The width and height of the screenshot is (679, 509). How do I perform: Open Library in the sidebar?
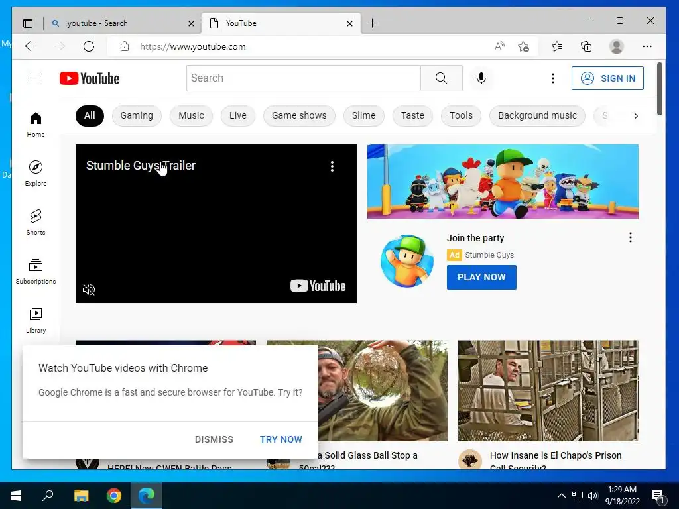click(x=36, y=320)
